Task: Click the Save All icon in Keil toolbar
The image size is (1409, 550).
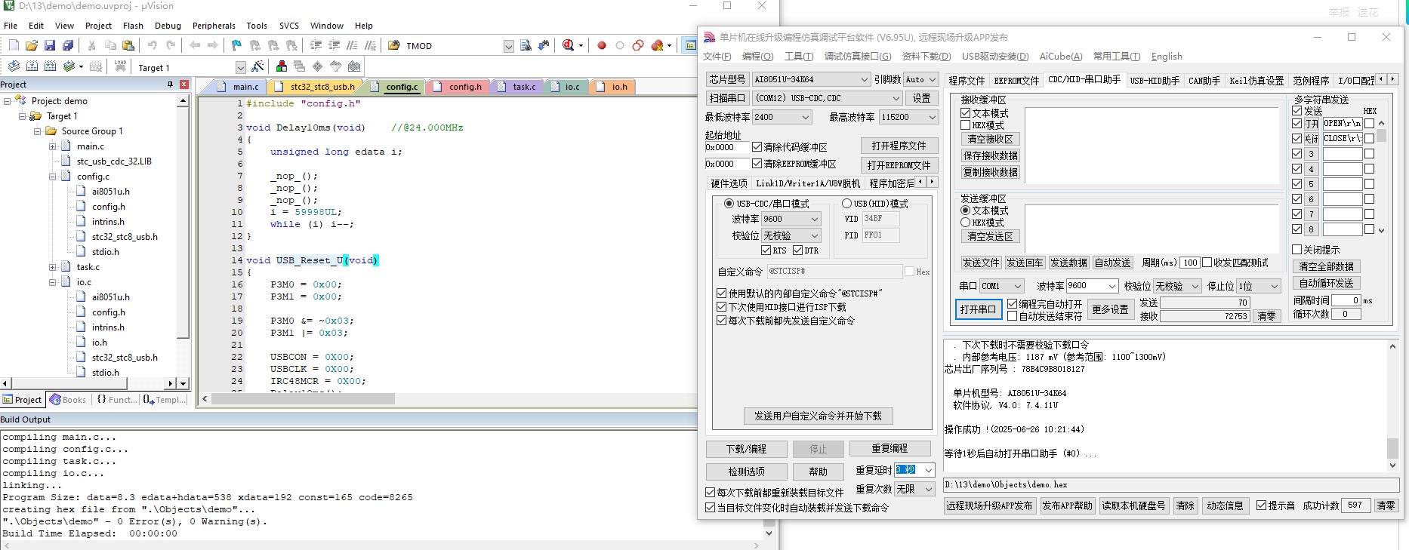Action: click(68, 45)
